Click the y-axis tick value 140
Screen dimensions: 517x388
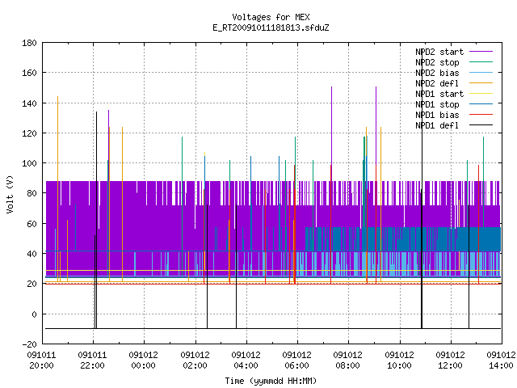pyautogui.click(x=29, y=103)
